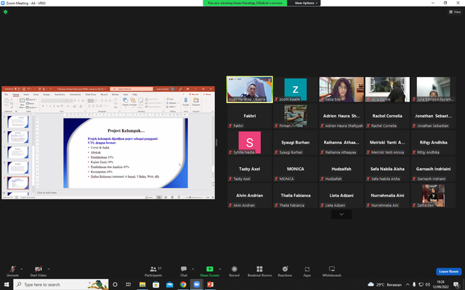Switch to PowerPoint on taskbar
This screenshot has width=465, height=290.
click(x=210, y=285)
